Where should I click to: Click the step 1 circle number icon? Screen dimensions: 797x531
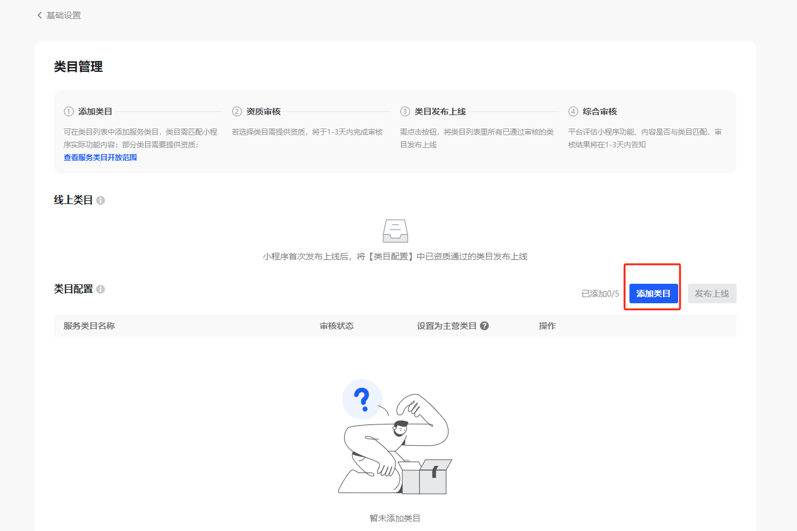click(x=69, y=111)
